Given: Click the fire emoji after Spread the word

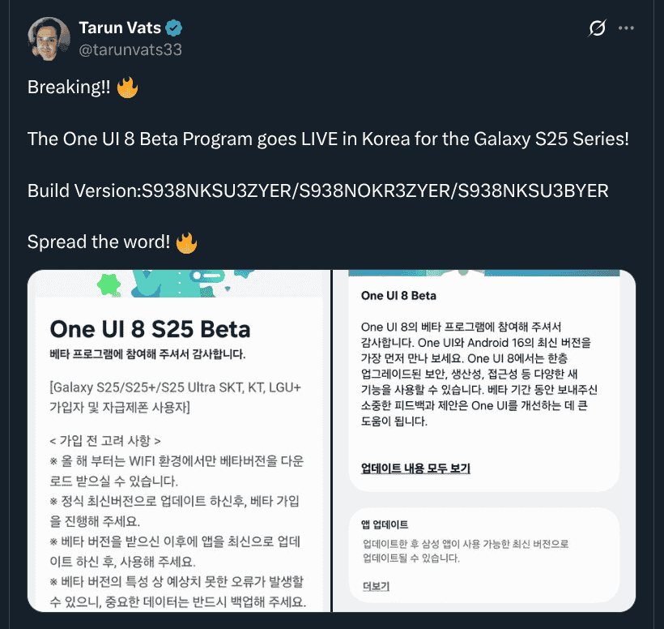Looking at the screenshot, I should 186,243.
